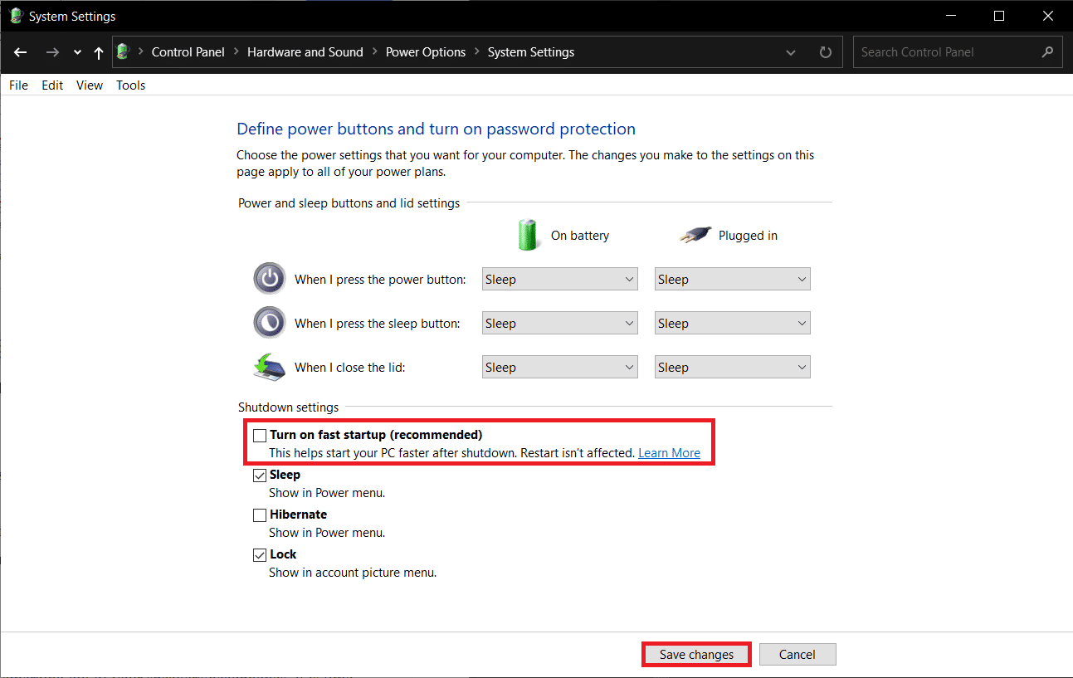Click the Cancel button
This screenshot has height=678, width=1073.
tap(797, 655)
